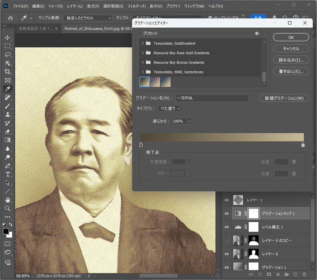Image resolution: width=317 pixels, height=280 pixels.
Task: Select the Lasso tool
Action: tap(8, 55)
